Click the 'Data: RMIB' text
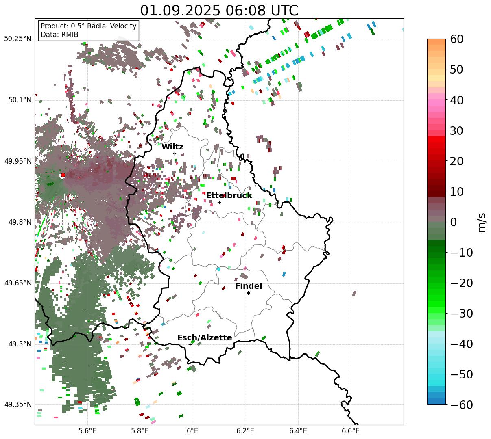This screenshot has width=491, height=439. point(59,35)
